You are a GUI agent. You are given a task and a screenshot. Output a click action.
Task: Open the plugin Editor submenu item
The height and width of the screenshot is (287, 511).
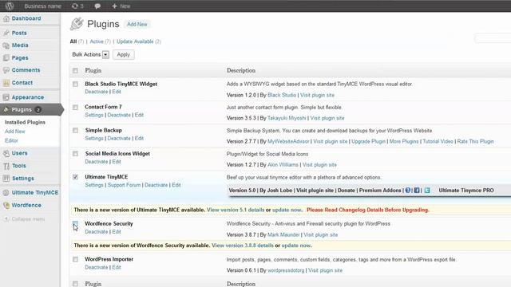[x=11, y=140]
